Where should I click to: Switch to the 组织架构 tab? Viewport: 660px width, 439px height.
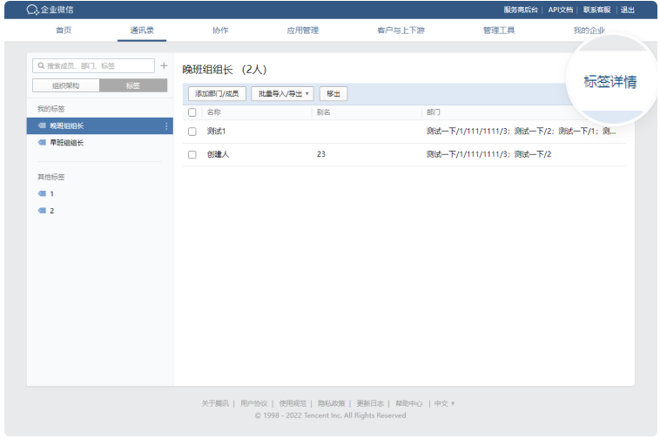pyautogui.click(x=66, y=85)
